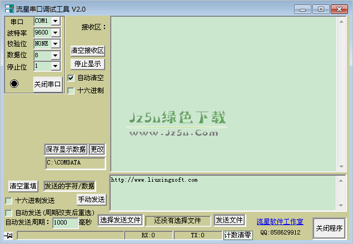Click 关闭程序 button
Image resolution: width=353 pixels, height=244 pixels.
point(329,228)
